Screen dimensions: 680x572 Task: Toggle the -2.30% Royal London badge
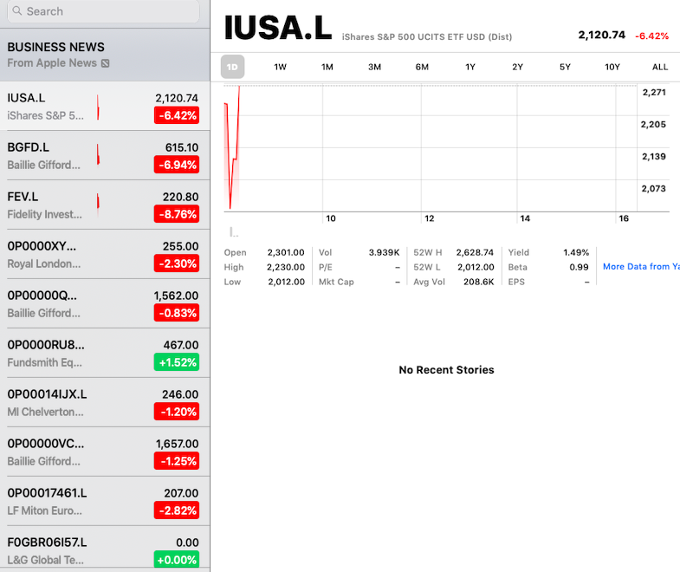[177, 263]
